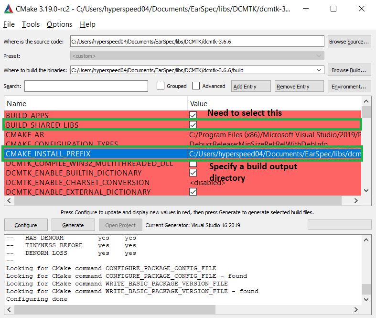This screenshot has width=376, height=318.
Task: Open the Environment dialog
Action: (x=349, y=87)
